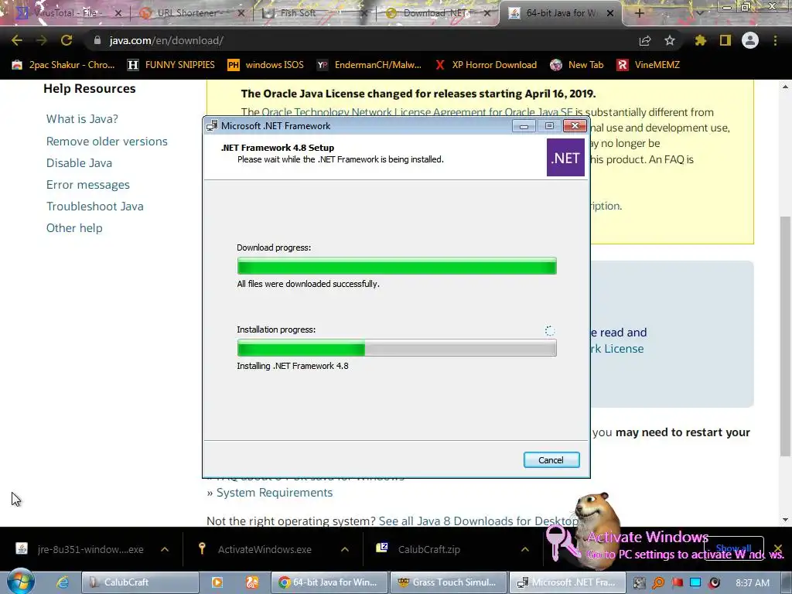Screen dimensions: 792x594
Task: Switch to Microsoft .NET Fra... taskbar button
Action: (567, 582)
